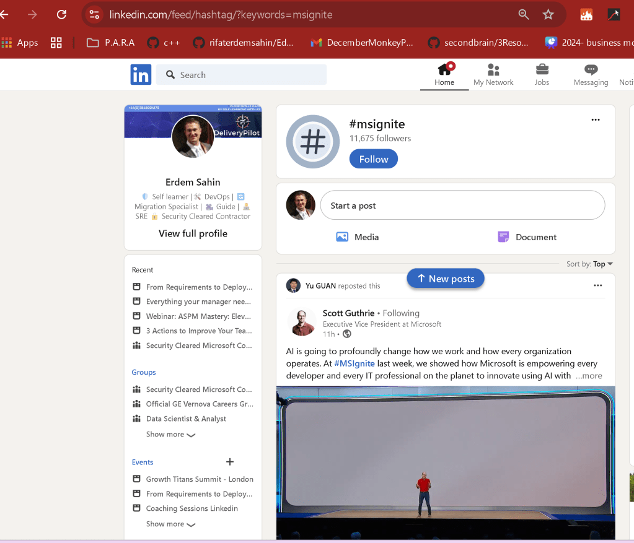Click Erdem Sahin name link
The image size is (634, 543).
coord(193,182)
